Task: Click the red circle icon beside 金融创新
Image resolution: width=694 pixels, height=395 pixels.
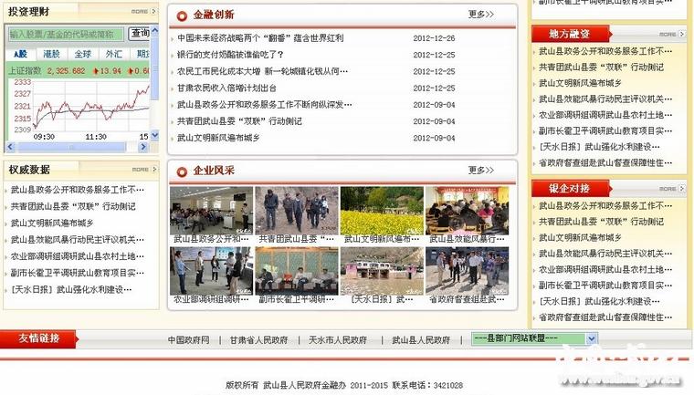Action: [x=182, y=16]
